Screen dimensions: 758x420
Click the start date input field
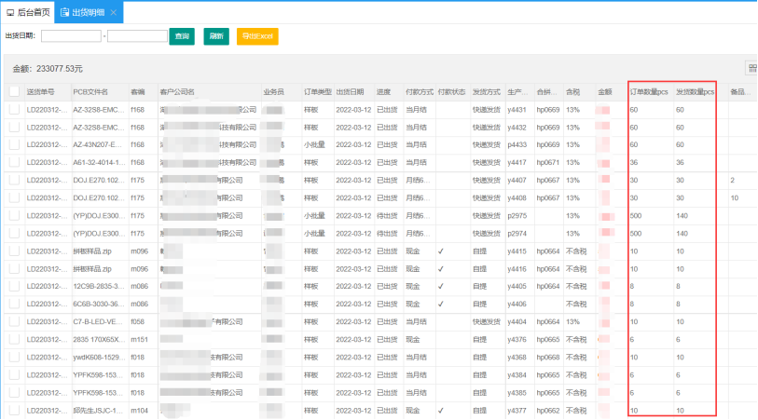(x=71, y=36)
